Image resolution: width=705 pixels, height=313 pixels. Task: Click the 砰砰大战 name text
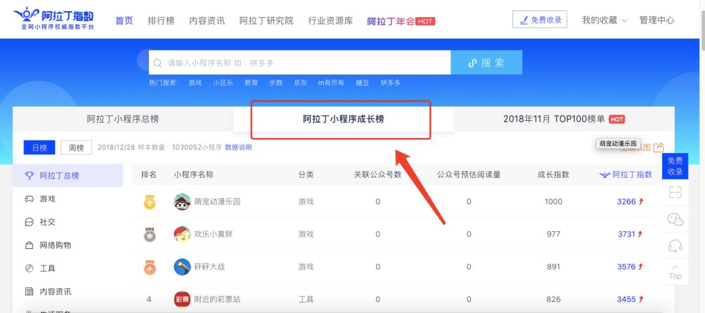click(x=210, y=267)
